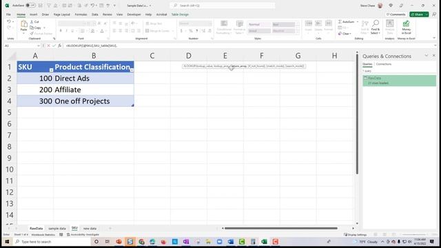Select the Normal cell style

pyautogui.click(x=259, y=25)
